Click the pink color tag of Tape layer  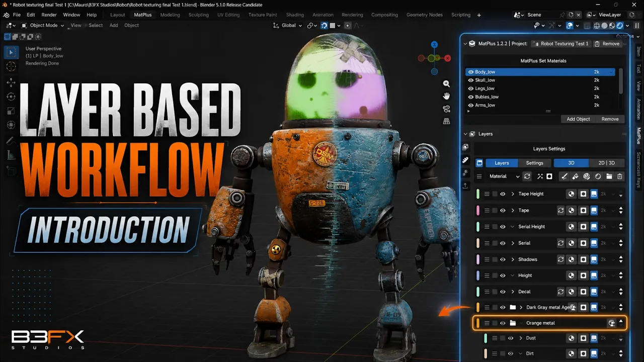coord(478,211)
